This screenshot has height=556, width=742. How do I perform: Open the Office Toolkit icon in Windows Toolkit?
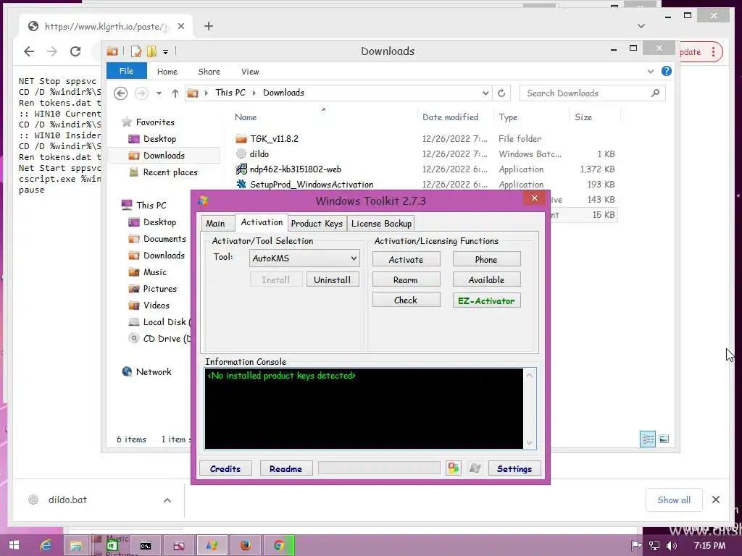coord(454,468)
